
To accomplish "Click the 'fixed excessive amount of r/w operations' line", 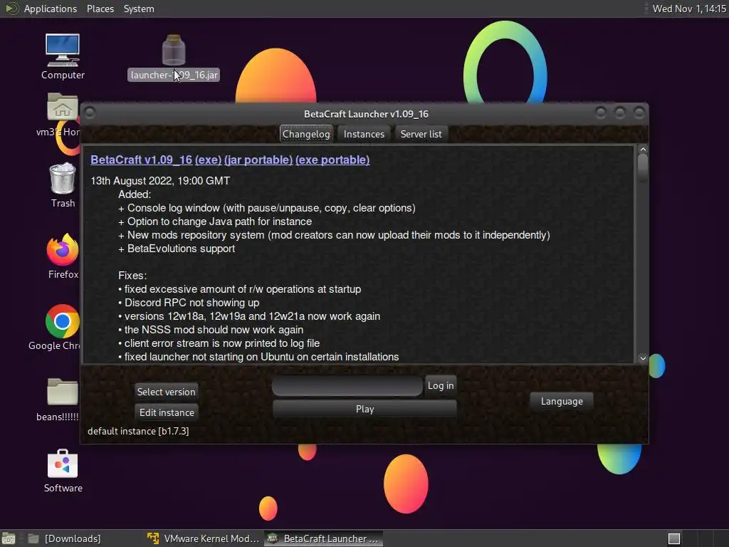I will 239,289.
